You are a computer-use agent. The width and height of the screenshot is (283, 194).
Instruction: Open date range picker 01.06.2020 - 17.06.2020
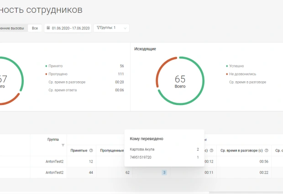tap(71, 28)
